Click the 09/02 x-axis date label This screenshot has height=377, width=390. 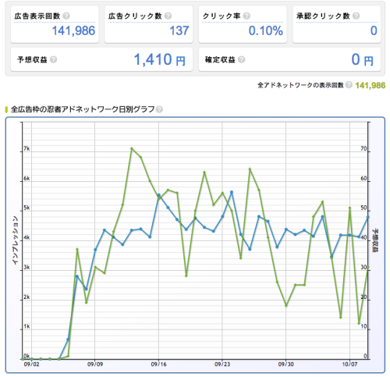(31, 365)
